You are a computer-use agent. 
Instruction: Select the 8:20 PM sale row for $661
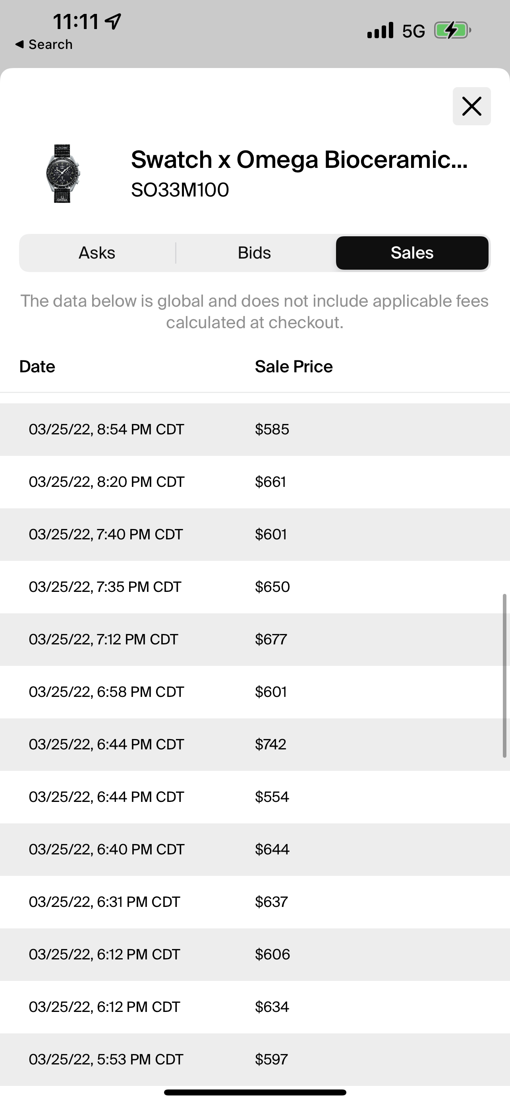[x=255, y=482]
